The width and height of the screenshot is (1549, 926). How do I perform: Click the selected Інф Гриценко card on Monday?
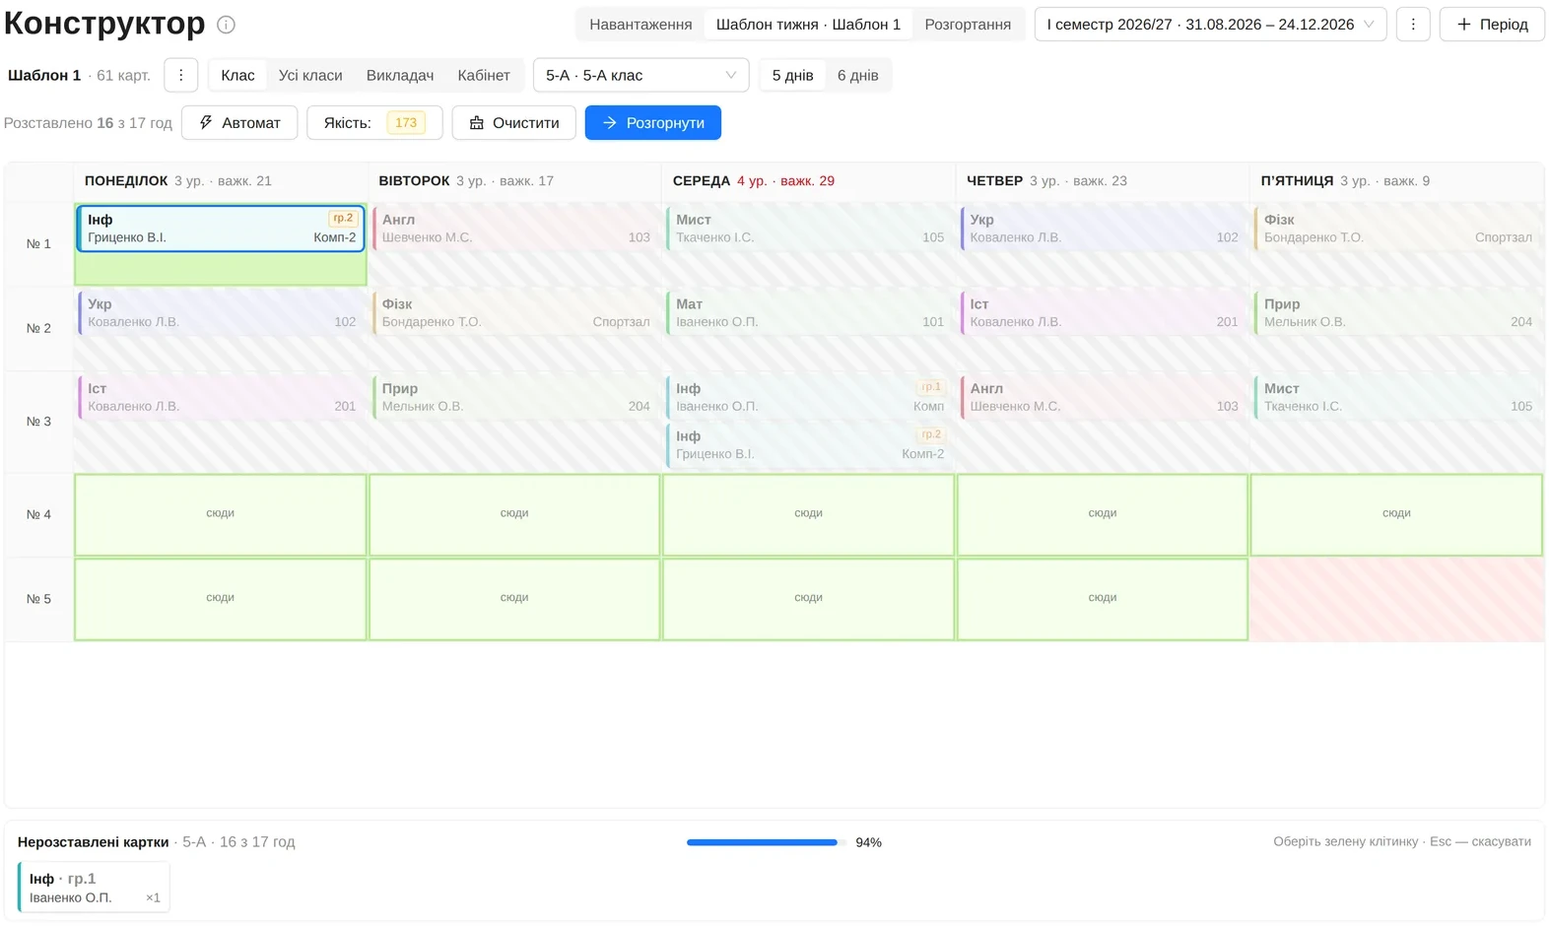click(221, 229)
